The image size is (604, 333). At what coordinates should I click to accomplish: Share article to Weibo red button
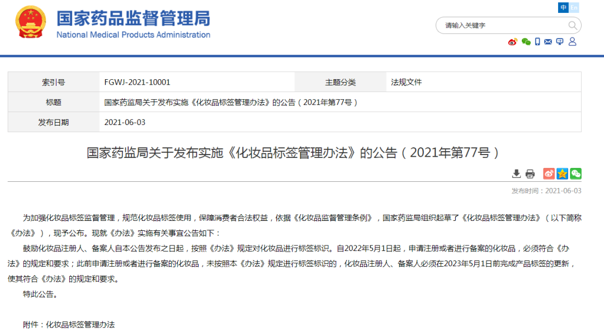tap(549, 173)
